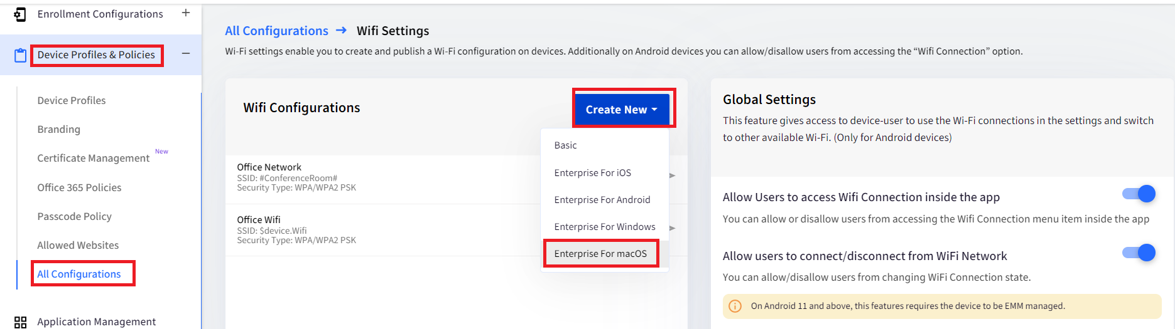Choose Enterprise For Windows option
This screenshot has height=329, width=1175.
tap(605, 227)
